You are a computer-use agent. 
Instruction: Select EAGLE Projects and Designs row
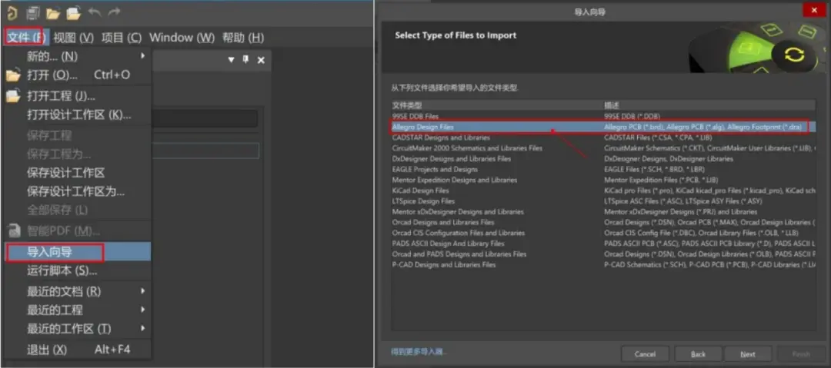coord(604,170)
